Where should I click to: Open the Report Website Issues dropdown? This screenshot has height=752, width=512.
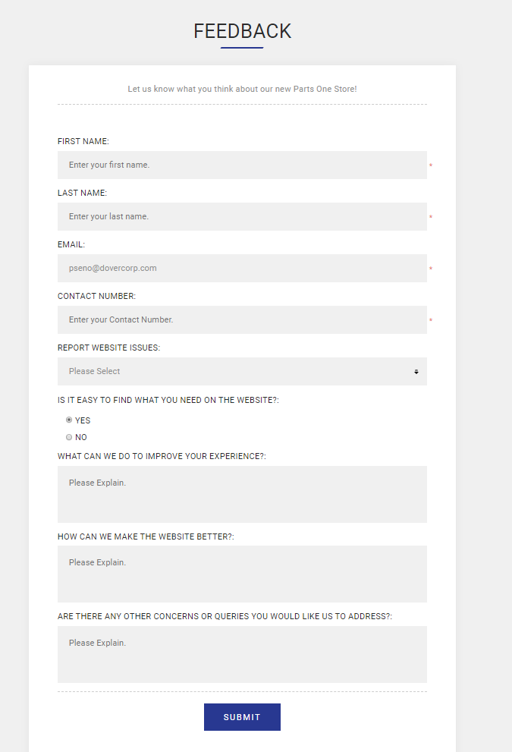coord(242,371)
